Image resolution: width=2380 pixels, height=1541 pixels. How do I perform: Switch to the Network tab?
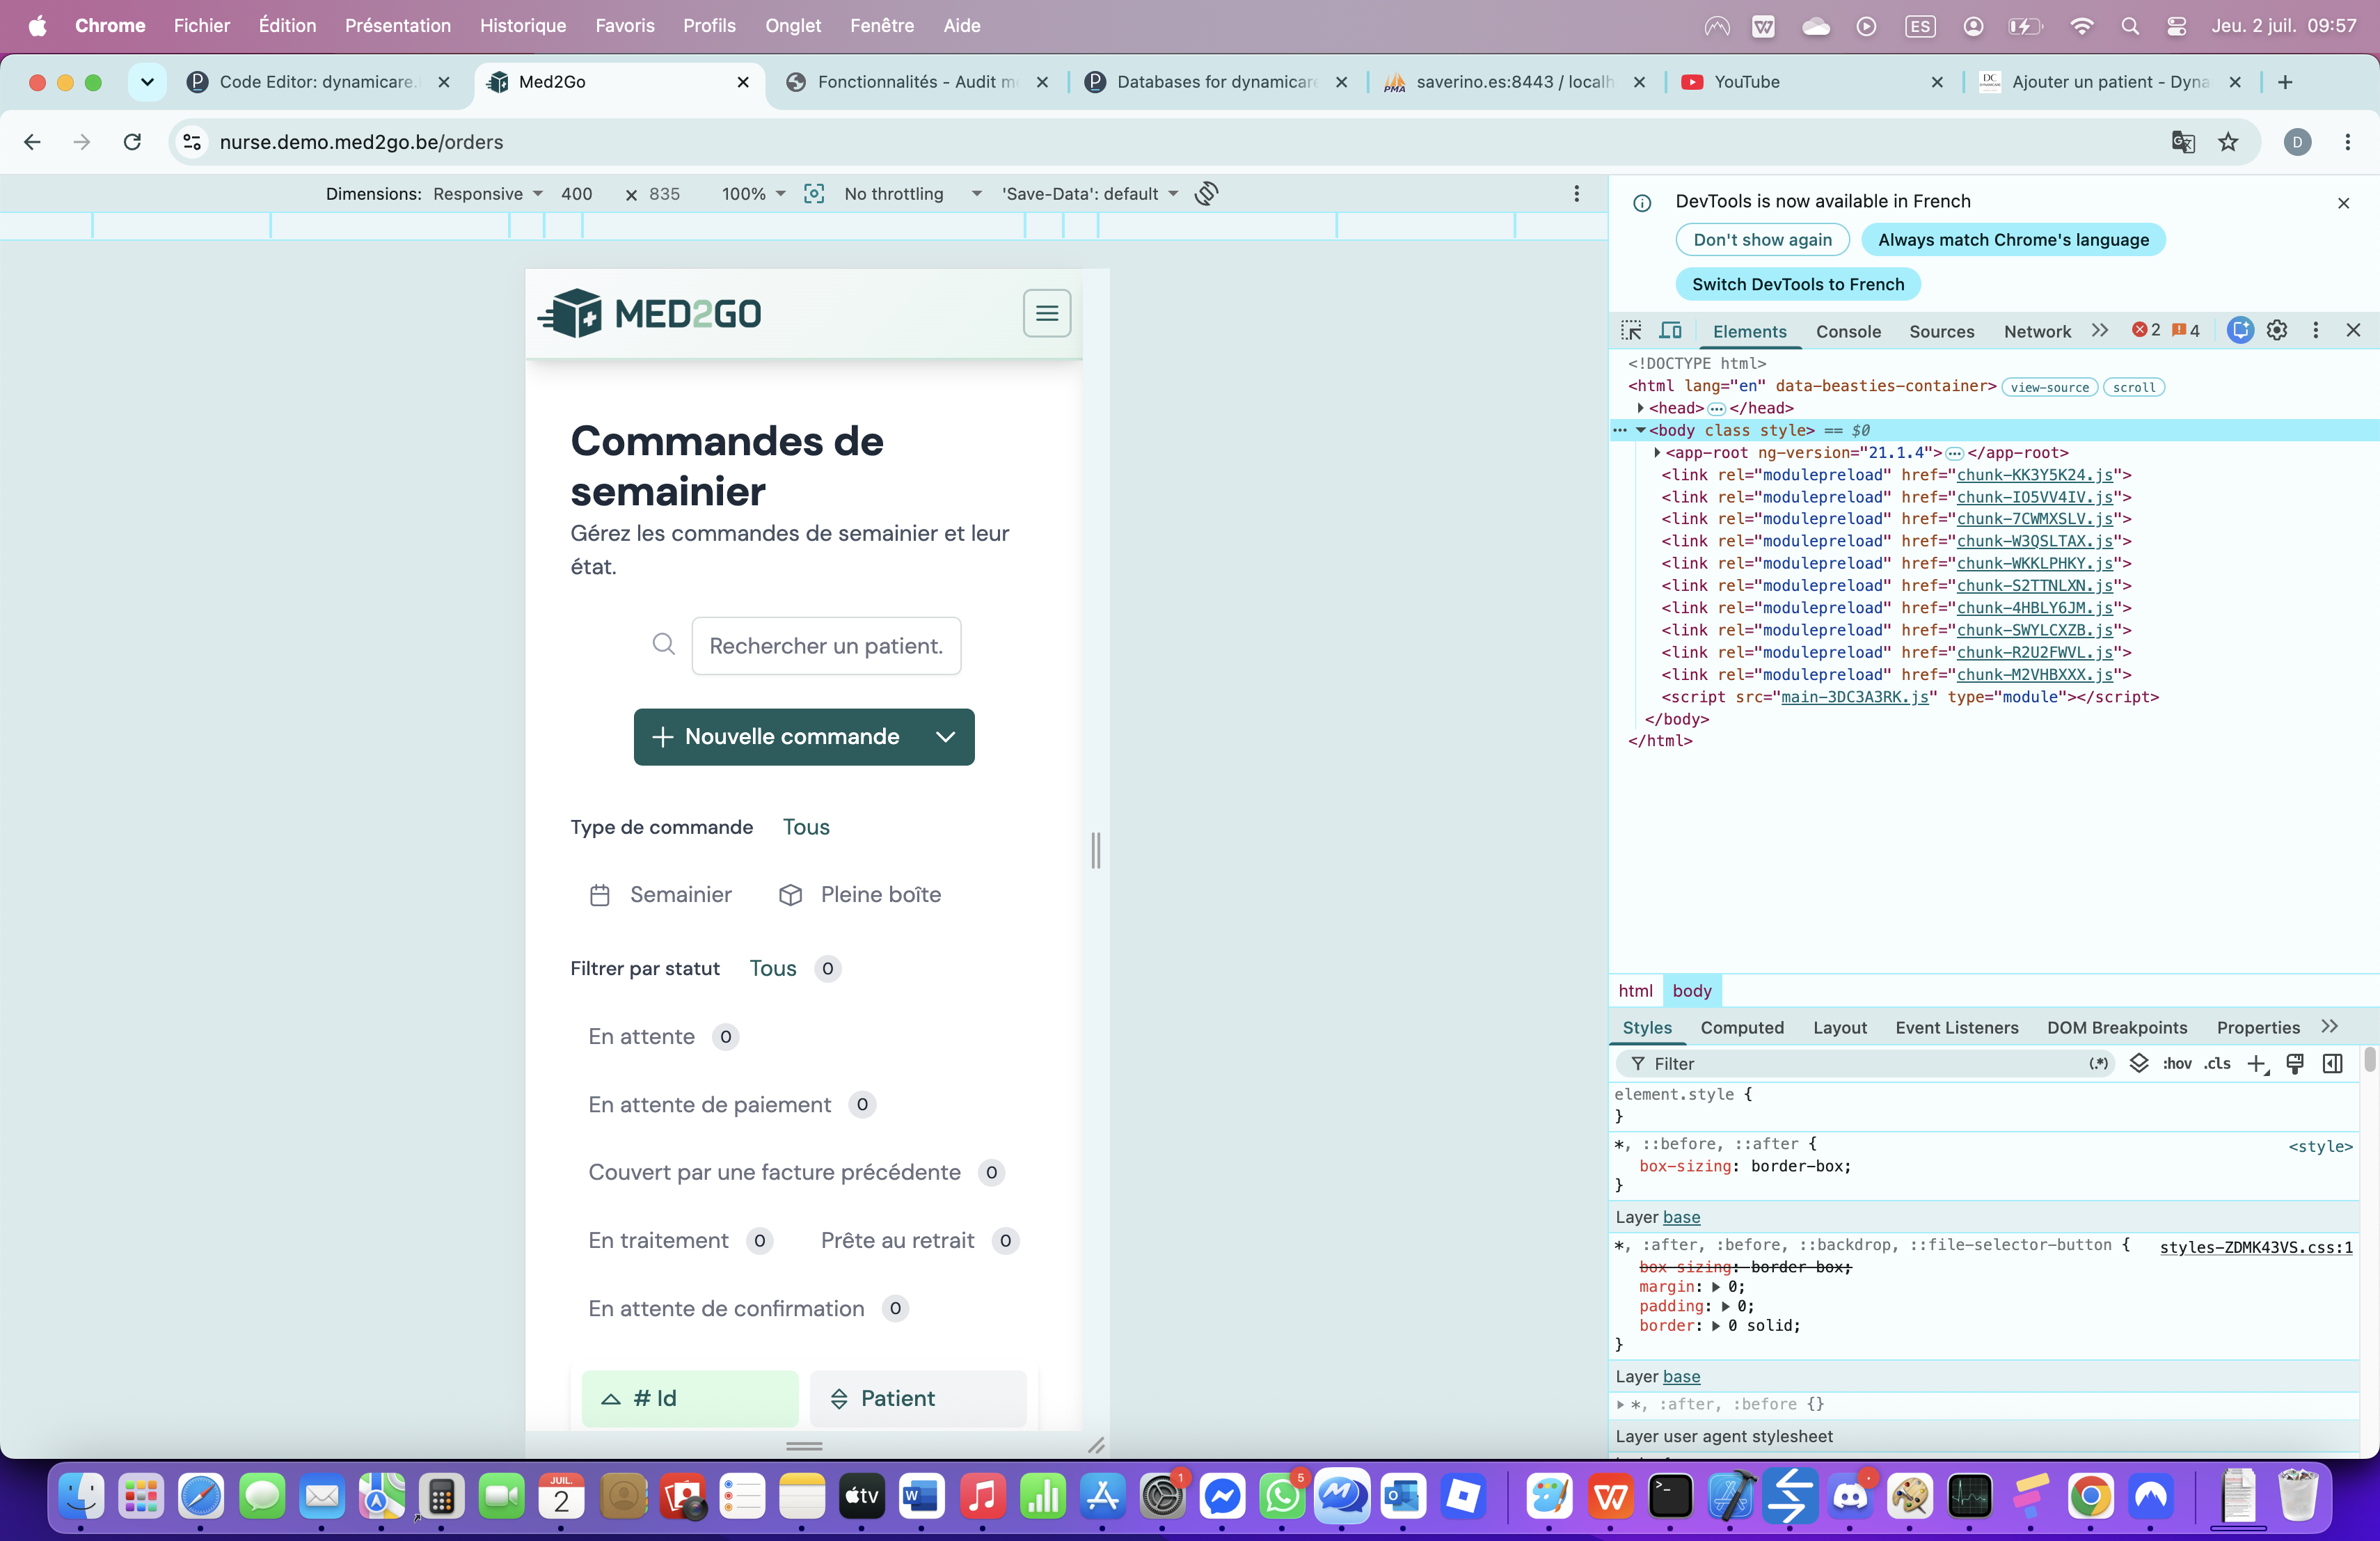click(2037, 332)
